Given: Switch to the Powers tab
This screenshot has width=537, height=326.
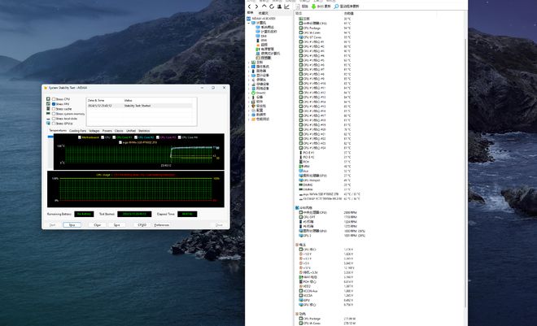Looking at the screenshot, I should pyautogui.click(x=107, y=131).
